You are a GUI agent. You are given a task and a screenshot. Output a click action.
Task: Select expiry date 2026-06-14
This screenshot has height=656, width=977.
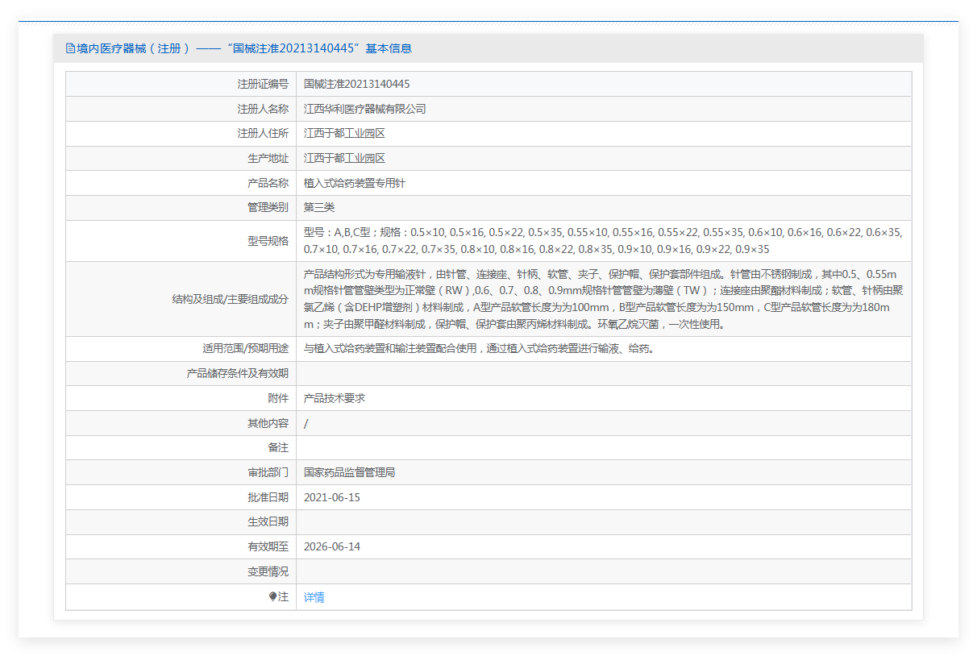[332, 547]
